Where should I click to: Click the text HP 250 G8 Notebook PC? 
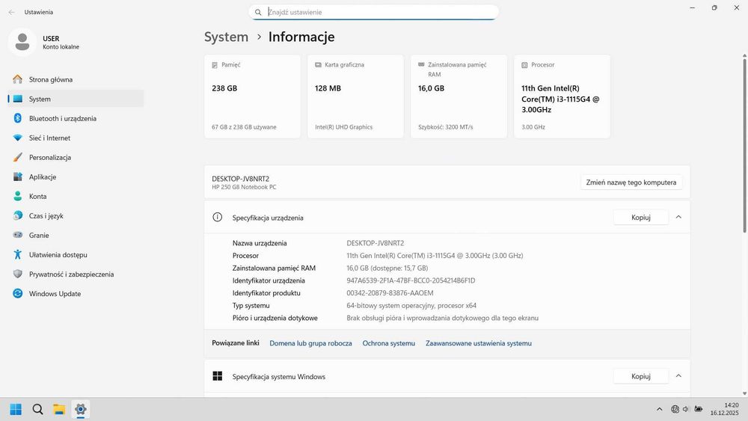(244, 188)
